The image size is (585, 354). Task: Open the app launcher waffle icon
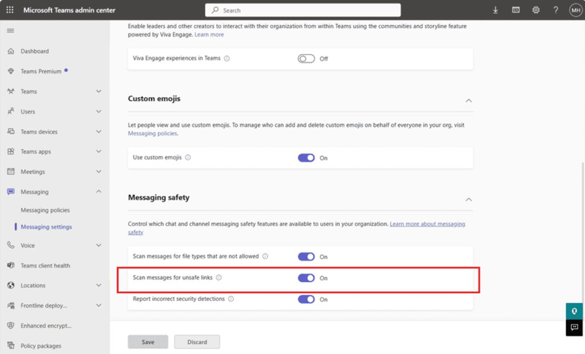pyautogui.click(x=9, y=10)
